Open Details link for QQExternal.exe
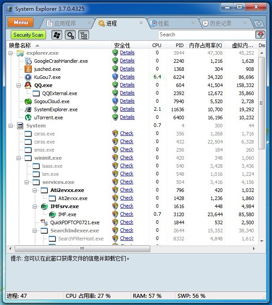Image resolution: width=272 pixels, height=305 pixels. tap(127, 93)
